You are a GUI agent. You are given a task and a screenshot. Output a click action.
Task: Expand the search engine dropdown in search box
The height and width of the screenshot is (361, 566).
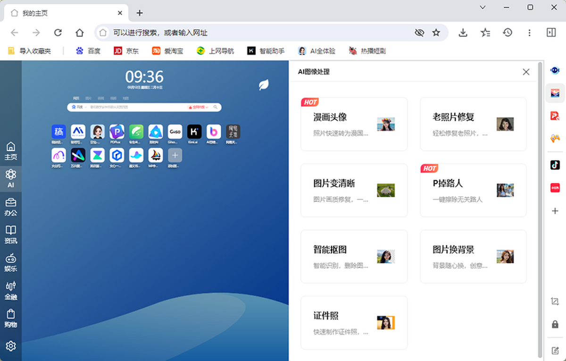click(77, 108)
